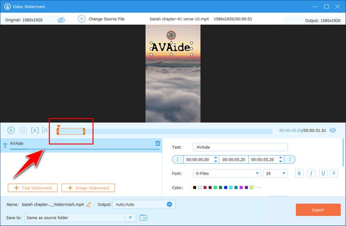The image size is (346, 226).
Task: Pick the teal color swatch
Action: pos(236,188)
